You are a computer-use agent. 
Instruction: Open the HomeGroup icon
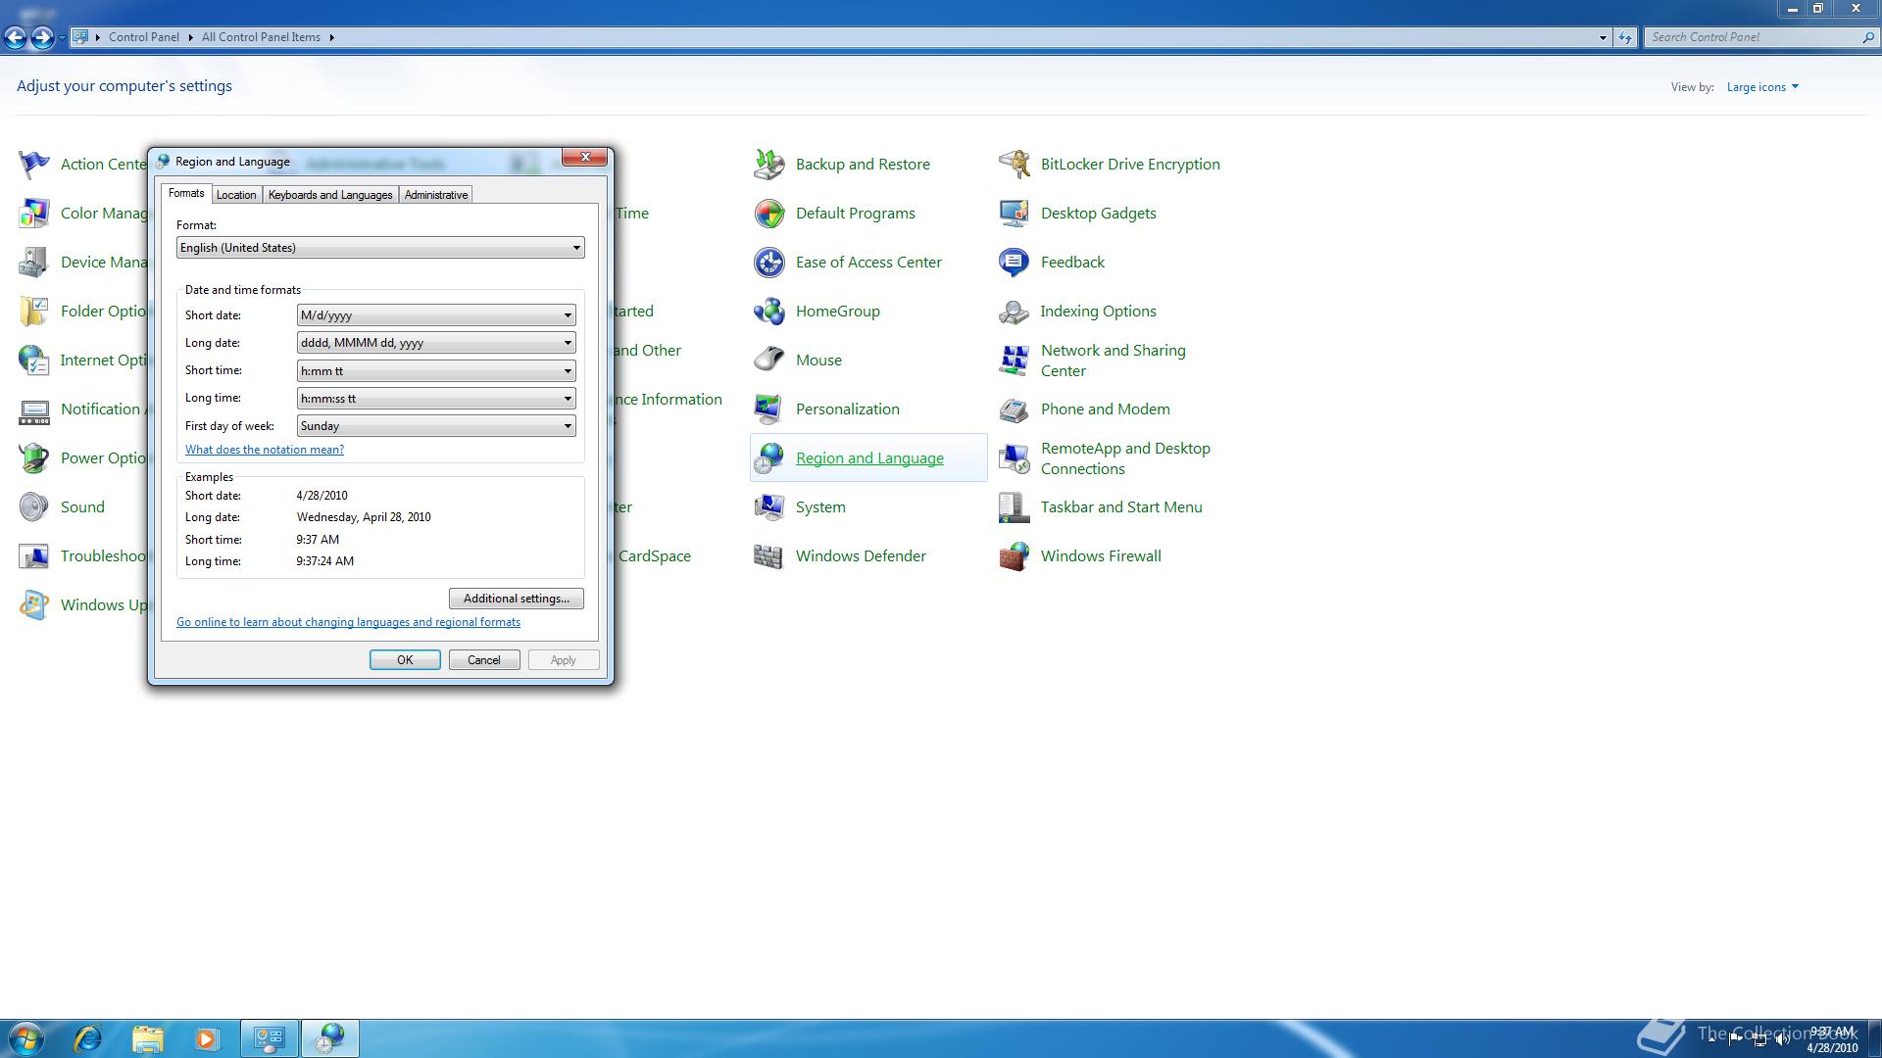point(769,312)
